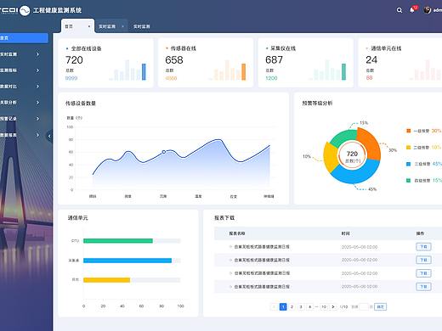The image size is (442, 331).
Task: Toggle the yellow 二级预警 legend swatch
Action: click(x=408, y=147)
